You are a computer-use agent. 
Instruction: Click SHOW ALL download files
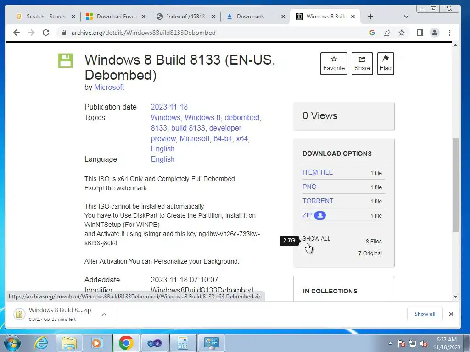click(x=316, y=238)
